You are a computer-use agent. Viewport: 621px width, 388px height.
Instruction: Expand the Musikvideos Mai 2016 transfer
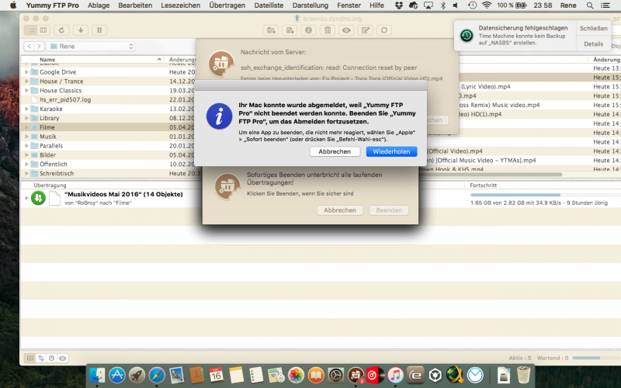coord(26,198)
